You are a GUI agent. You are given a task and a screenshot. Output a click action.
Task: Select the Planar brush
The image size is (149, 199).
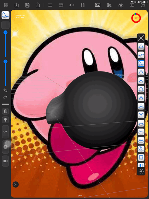(141, 140)
